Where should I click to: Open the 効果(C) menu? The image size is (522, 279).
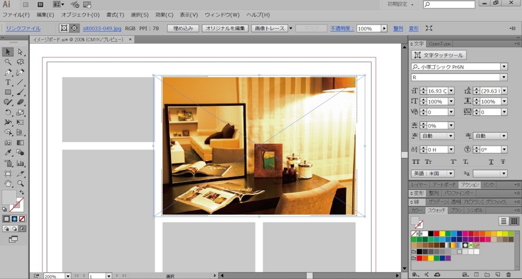coord(164,15)
